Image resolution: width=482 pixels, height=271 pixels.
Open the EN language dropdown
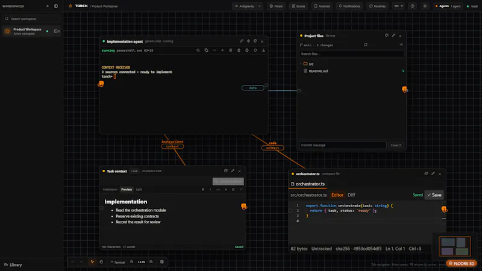click(x=398, y=6)
